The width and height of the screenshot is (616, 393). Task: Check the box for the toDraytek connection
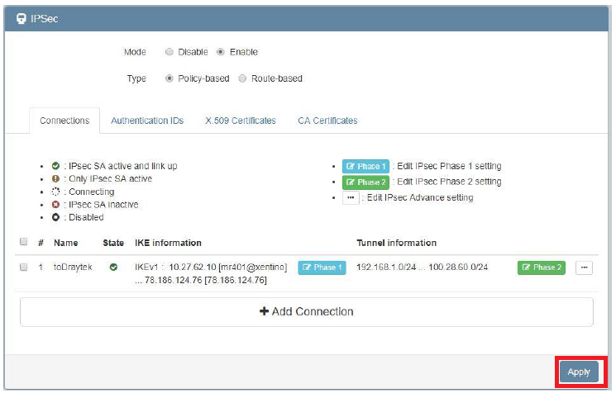coord(24,268)
